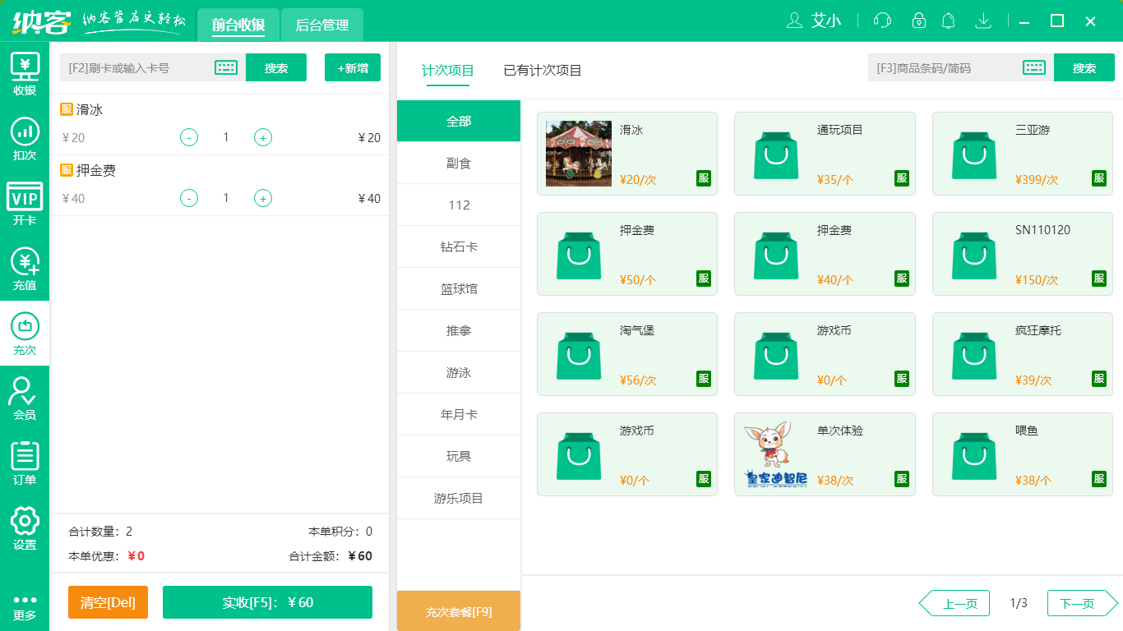Open the 扣次 deduction feature in sidebar
Screen dimensions: 1123x631
[25, 136]
